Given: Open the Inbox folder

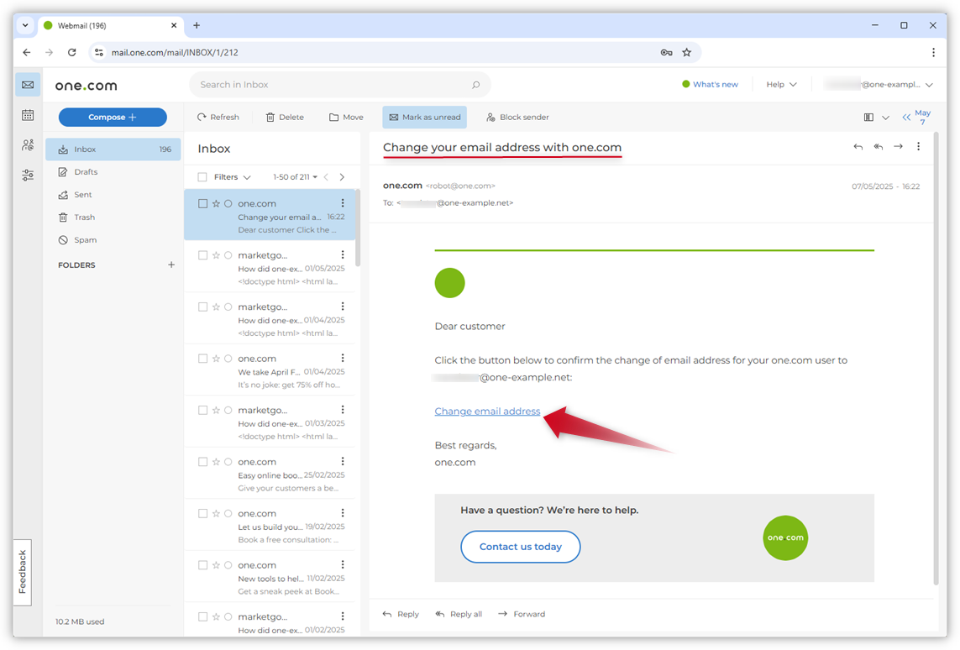Looking at the screenshot, I should 113,149.
